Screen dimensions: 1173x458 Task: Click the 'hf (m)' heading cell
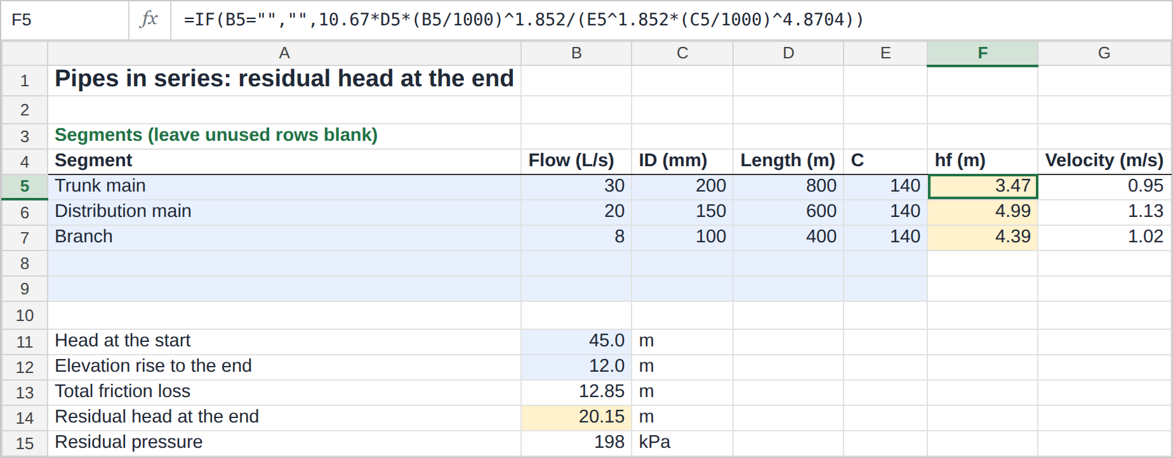click(x=983, y=161)
